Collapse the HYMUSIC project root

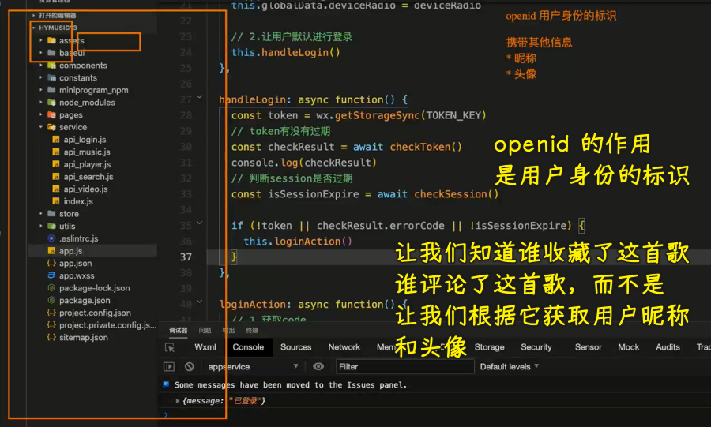(x=33, y=28)
